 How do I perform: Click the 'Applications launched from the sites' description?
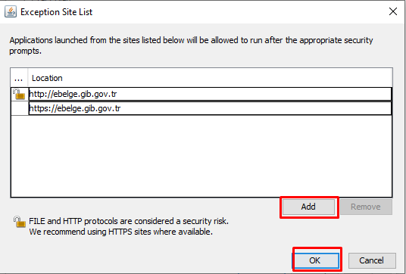coord(191,40)
